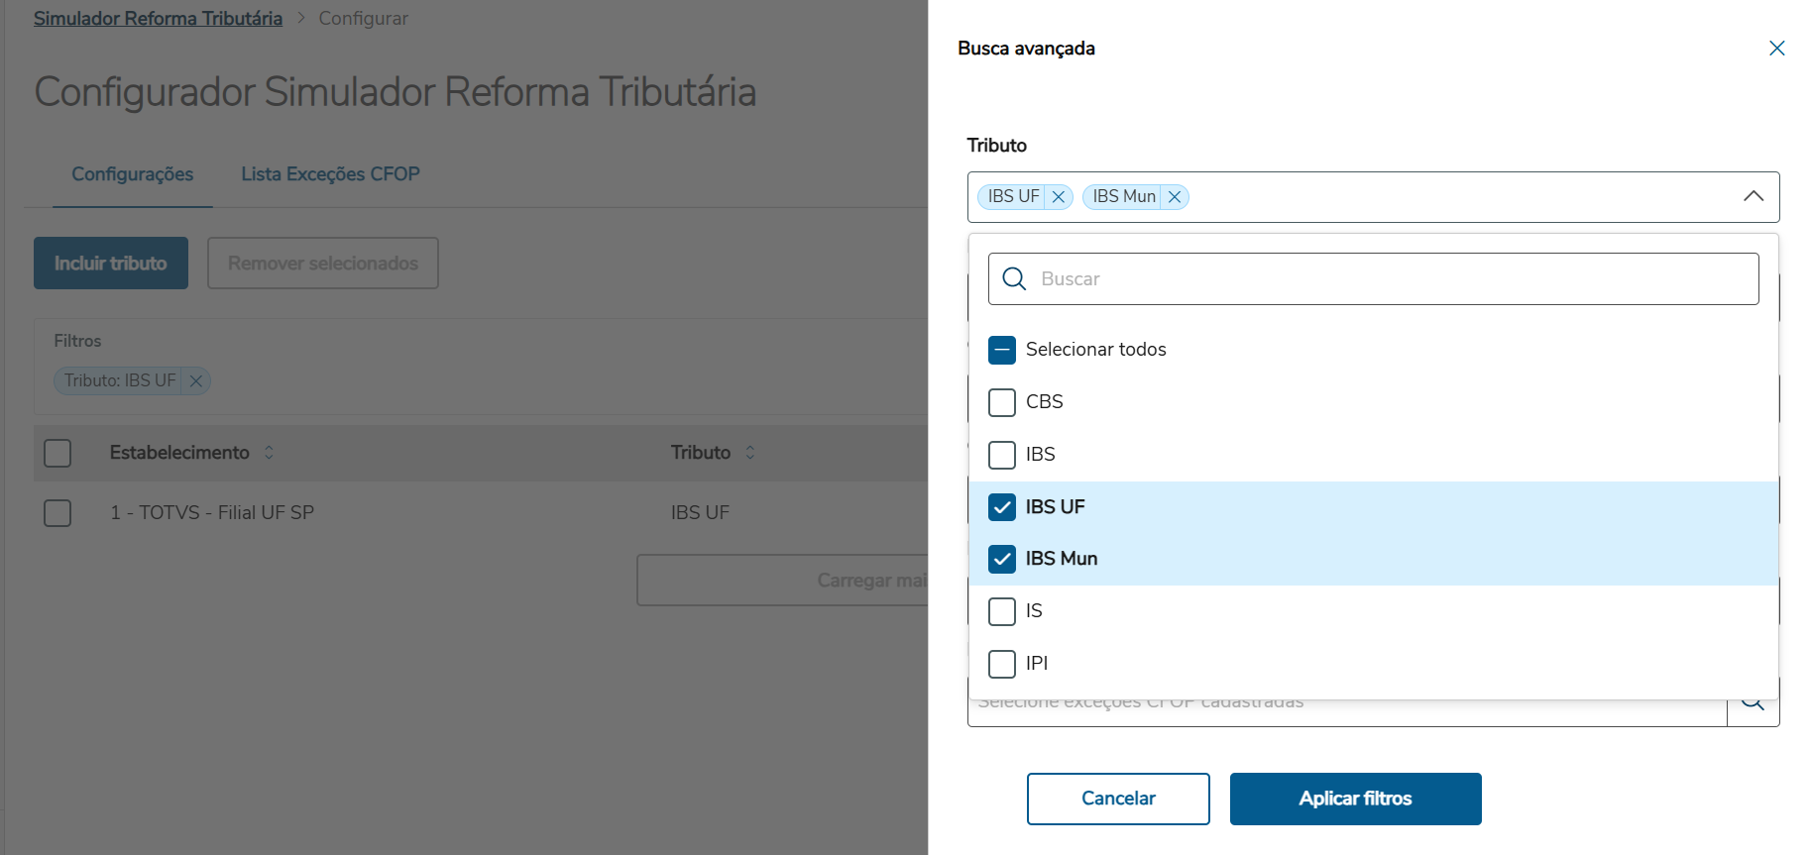Viewport: 1810px width, 855px height.
Task: Open the Simulador Reforma Tributária breadcrumb link
Action: click(158, 19)
